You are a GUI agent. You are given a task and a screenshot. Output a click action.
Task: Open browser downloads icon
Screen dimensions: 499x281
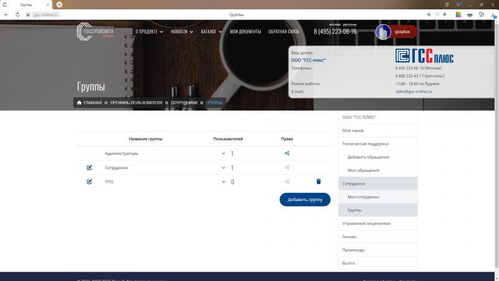[x=493, y=15]
